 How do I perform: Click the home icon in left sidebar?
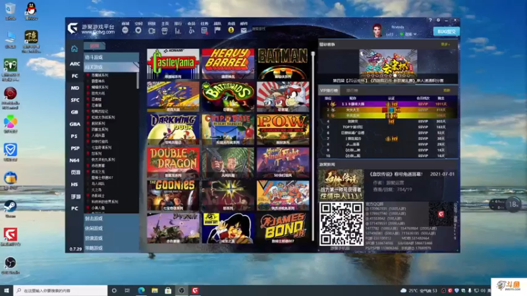pyautogui.click(x=74, y=49)
